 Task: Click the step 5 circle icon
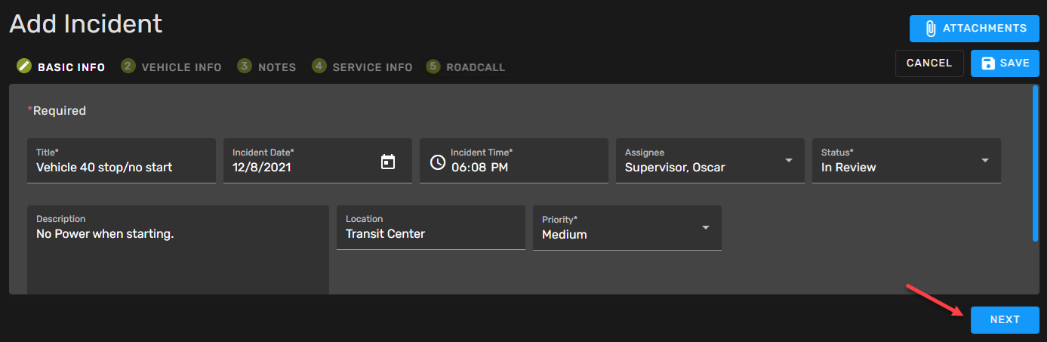pos(433,66)
